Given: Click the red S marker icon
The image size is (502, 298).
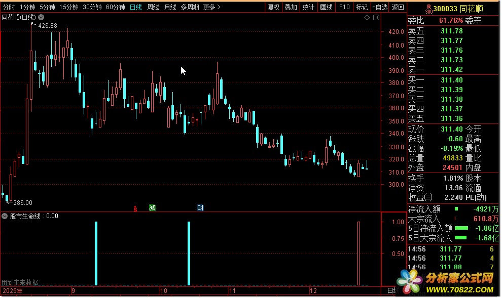Looking at the screenshot, I should (135, 209).
